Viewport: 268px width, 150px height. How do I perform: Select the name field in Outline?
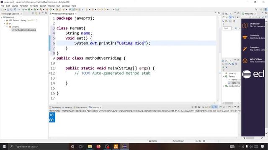(x=234, y=80)
